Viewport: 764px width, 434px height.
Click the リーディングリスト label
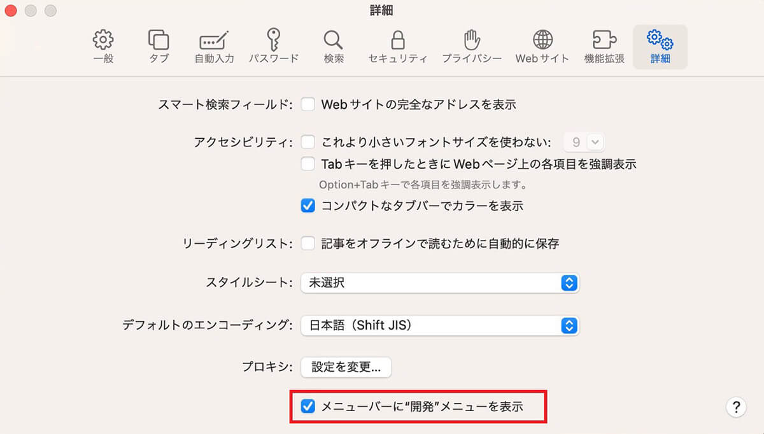237,243
